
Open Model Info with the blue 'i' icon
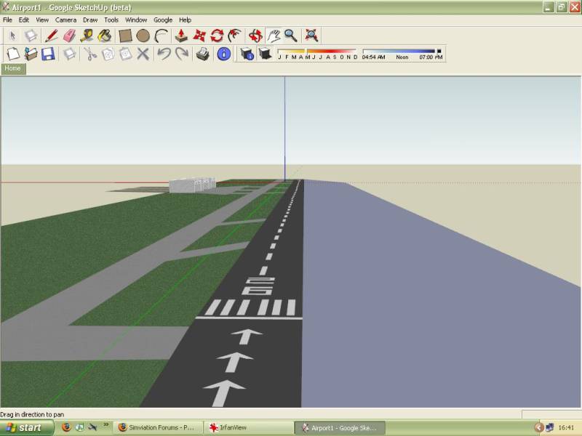coord(224,54)
